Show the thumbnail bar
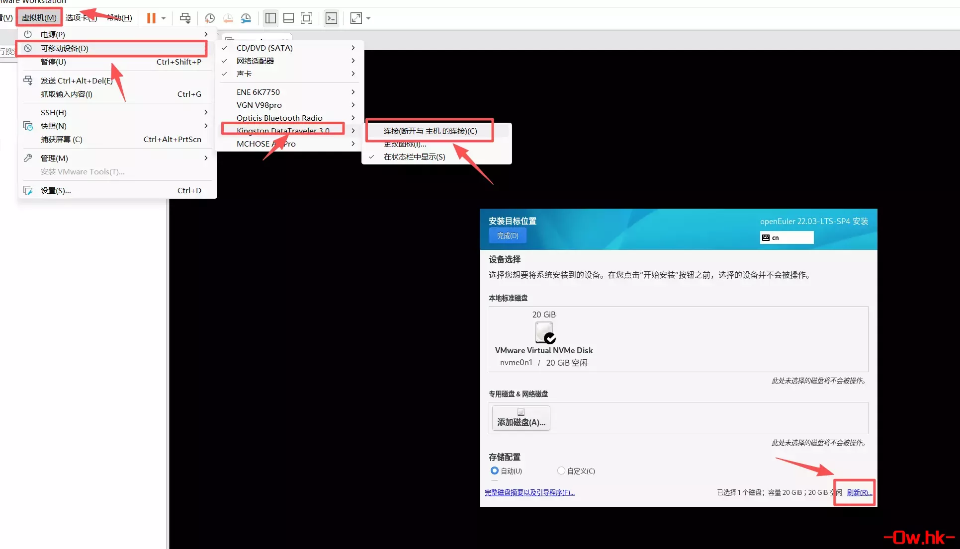This screenshot has height=549, width=960. [288, 18]
